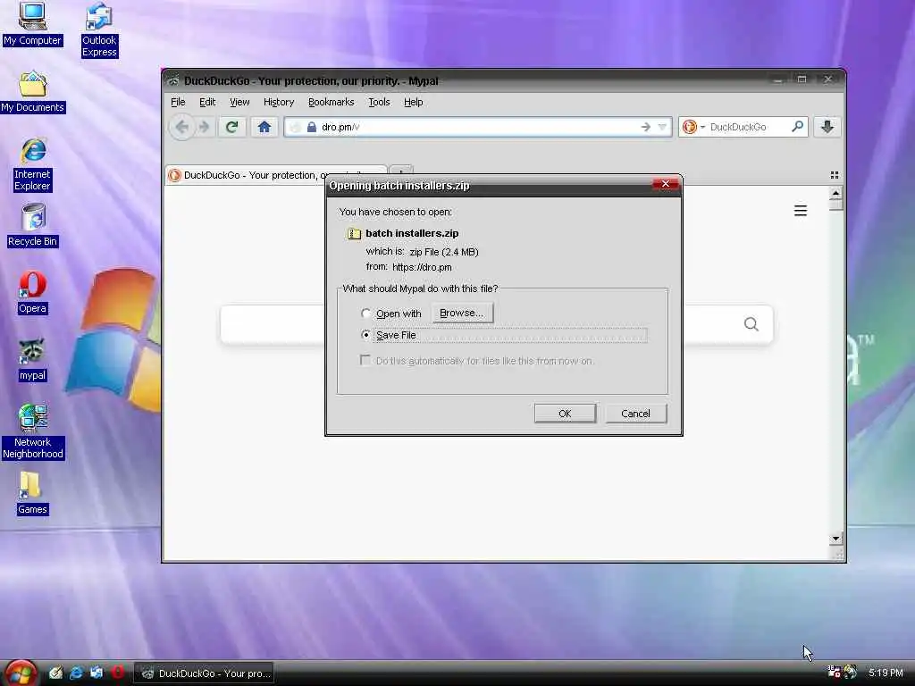Open the File menu

coord(178,102)
